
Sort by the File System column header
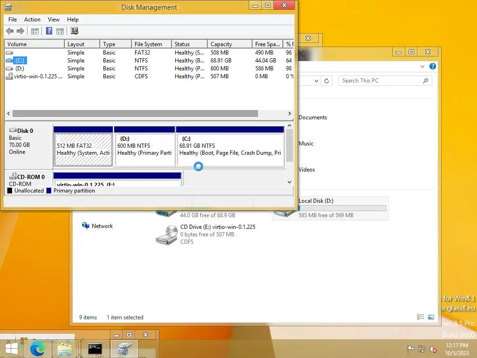pyautogui.click(x=151, y=44)
